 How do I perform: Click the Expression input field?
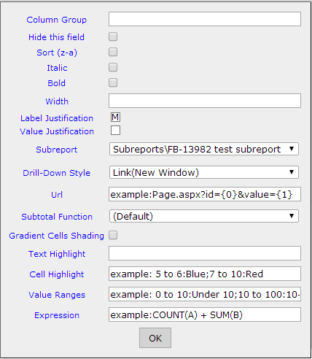click(x=205, y=314)
